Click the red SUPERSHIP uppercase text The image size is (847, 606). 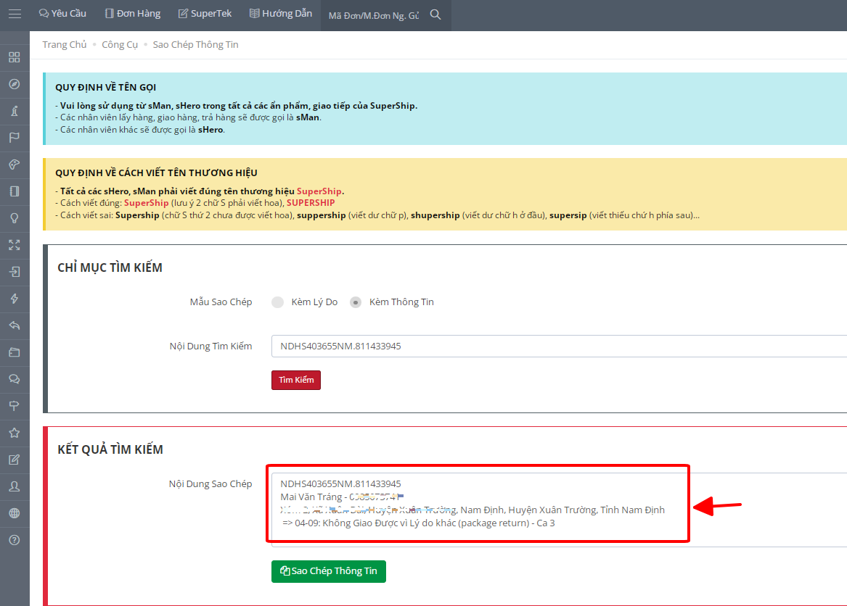(311, 203)
